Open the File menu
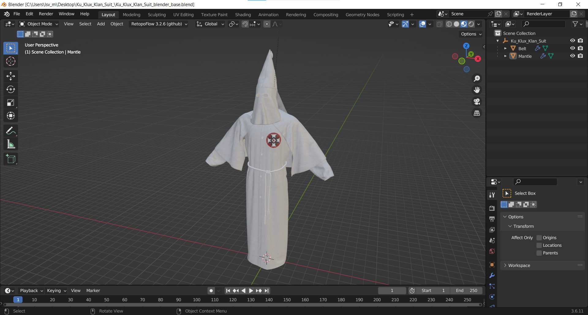The width and height of the screenshot is (588, 315). (17, 14)
